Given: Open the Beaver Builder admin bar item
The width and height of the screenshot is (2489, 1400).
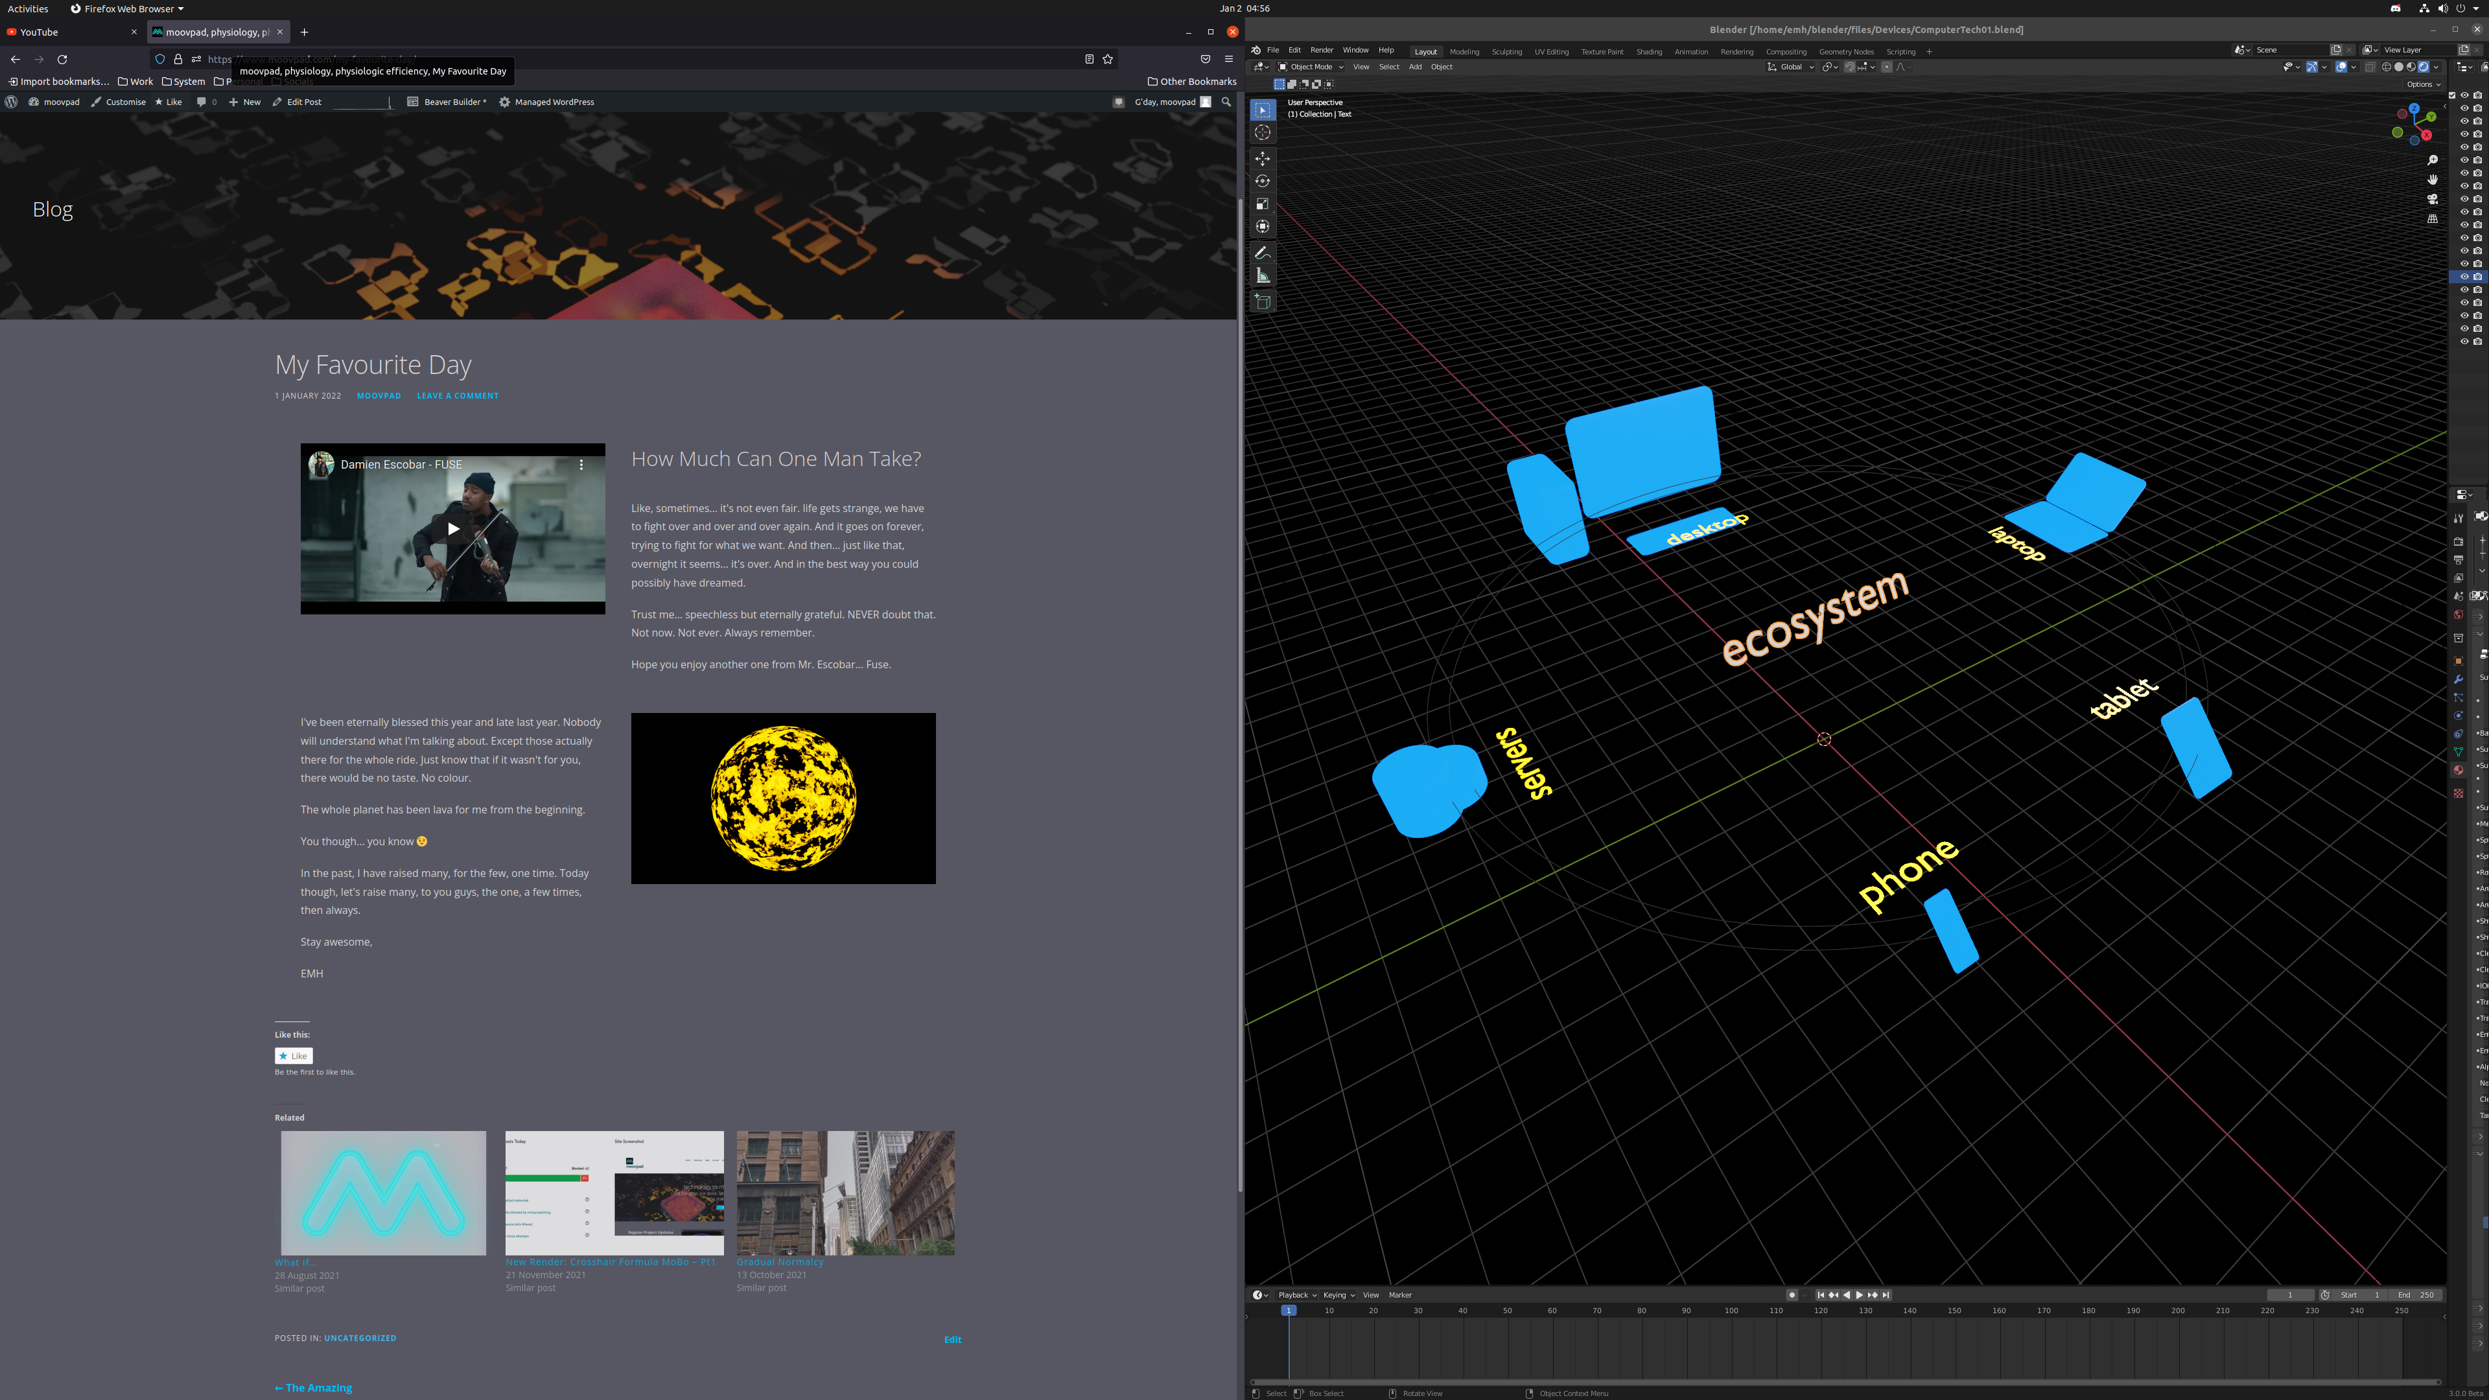Looking at the screenshot, I should 447,102.
